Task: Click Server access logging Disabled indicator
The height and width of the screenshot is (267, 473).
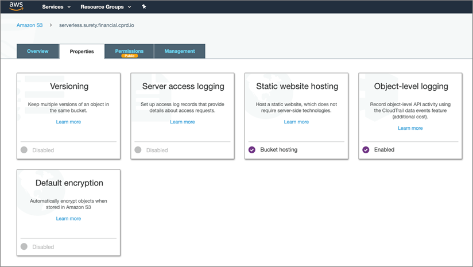Action: point(138,150)
